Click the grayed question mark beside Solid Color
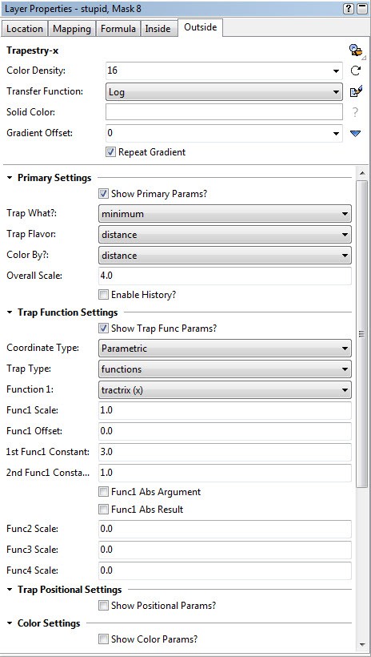 (355, 112)
